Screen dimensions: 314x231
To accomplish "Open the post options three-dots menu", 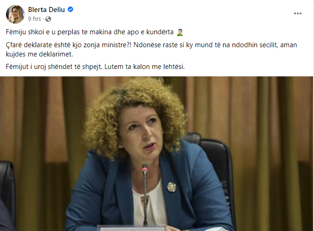I will tap(298, 13).
